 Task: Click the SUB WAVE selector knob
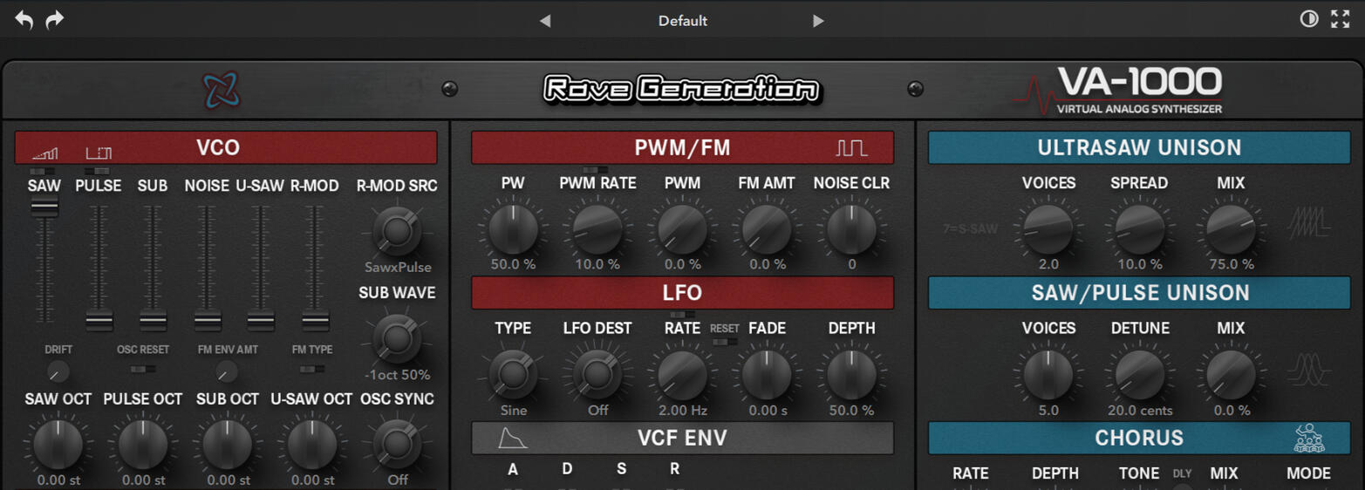click(397, 338)
